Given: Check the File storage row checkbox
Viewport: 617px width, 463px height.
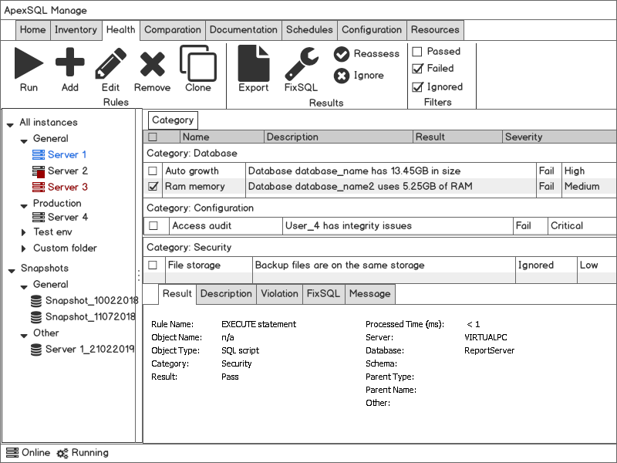Looking at the screenshot, I should point(153,265).
